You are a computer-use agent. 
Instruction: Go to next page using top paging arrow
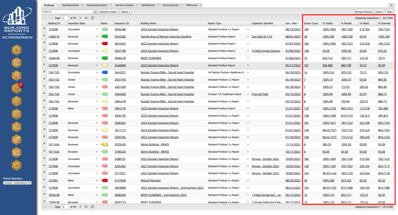click(x=80, y=18)
